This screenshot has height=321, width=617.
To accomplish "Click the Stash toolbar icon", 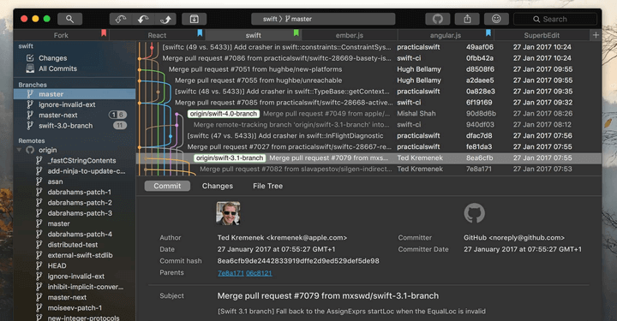I will (194, 19).
